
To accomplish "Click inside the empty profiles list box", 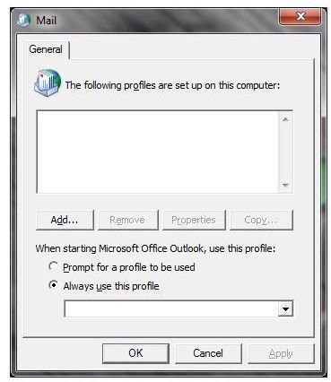I will coord(158,152).
